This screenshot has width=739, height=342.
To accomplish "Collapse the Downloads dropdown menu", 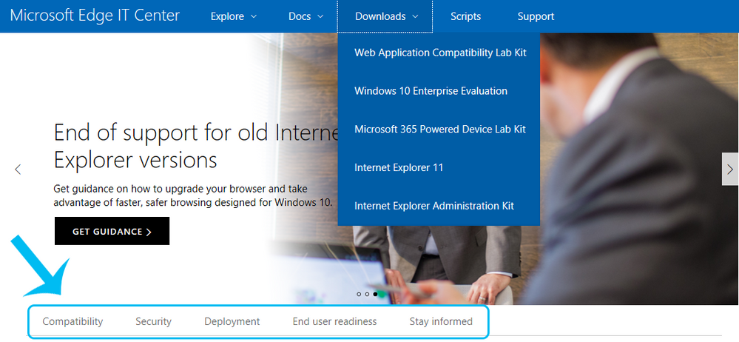I will [386, 16].
